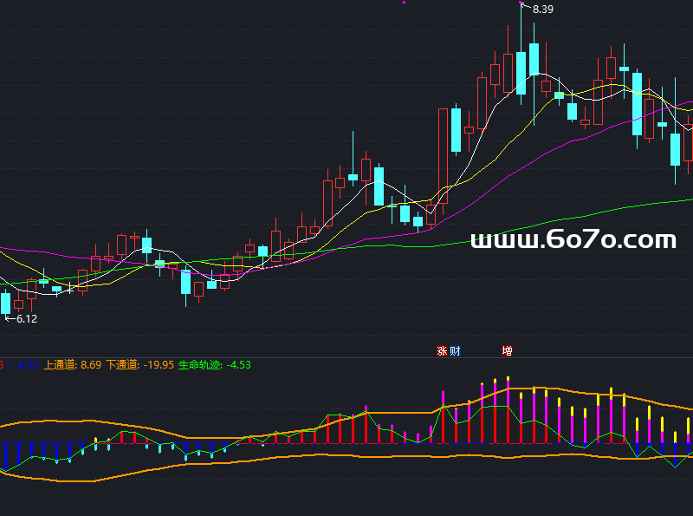The height and width of the screenshot is (516, 693).
Task: Click the red 涨 signal marker
Action: [442, 351]
